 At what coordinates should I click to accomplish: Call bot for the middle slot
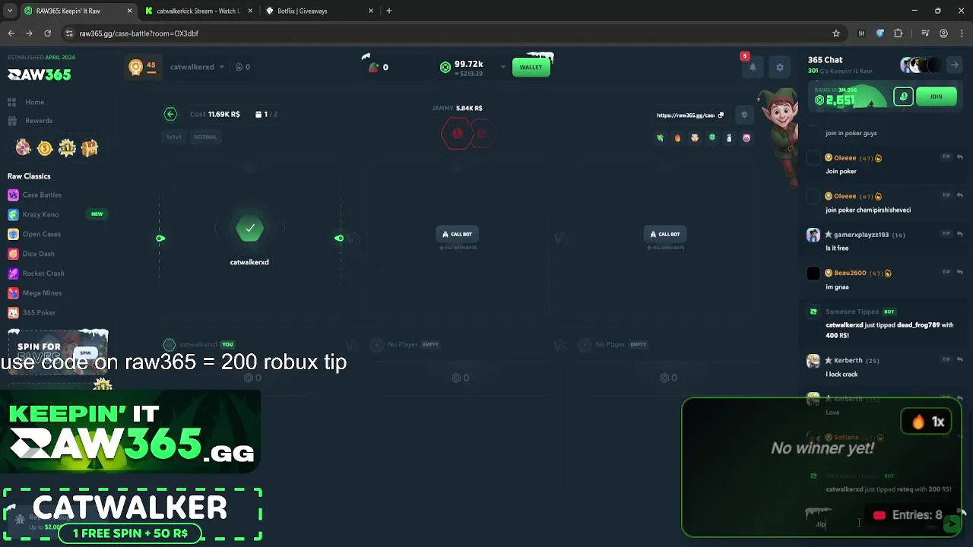pos(457,234)
